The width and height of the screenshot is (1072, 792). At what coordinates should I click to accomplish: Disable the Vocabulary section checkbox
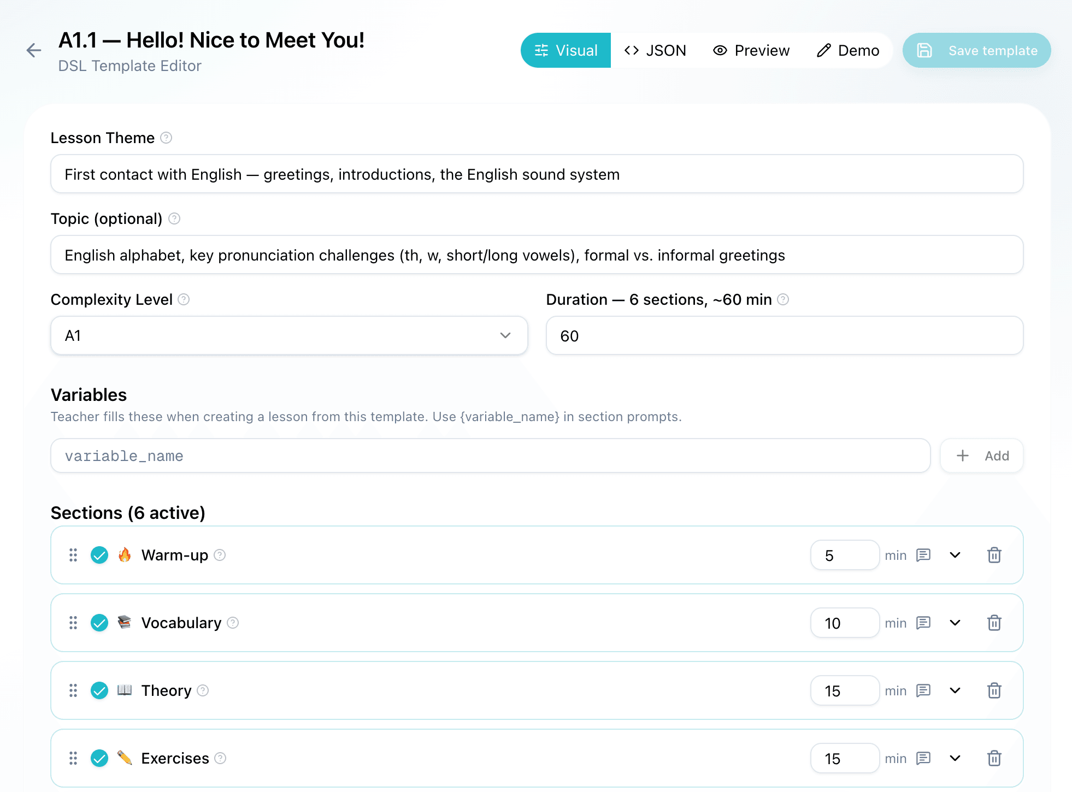coord(99,623)
